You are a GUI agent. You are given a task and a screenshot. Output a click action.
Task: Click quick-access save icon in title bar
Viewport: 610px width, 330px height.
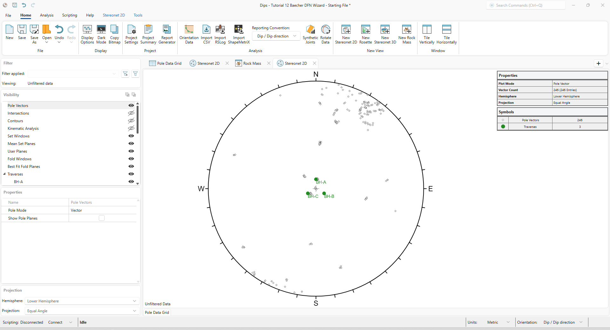tap(15, 5)
